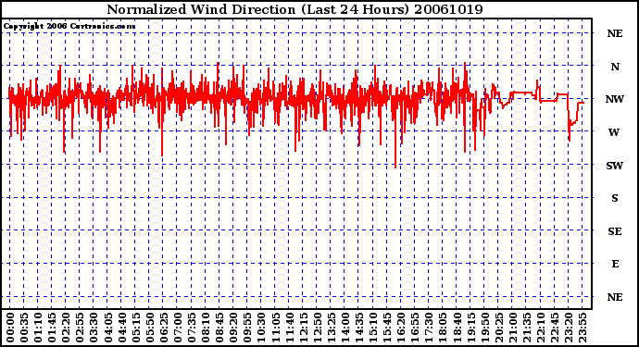Screen dimensions: 639x347
Task: Click the '11:40' time axis label
Action: pos(289,328)
